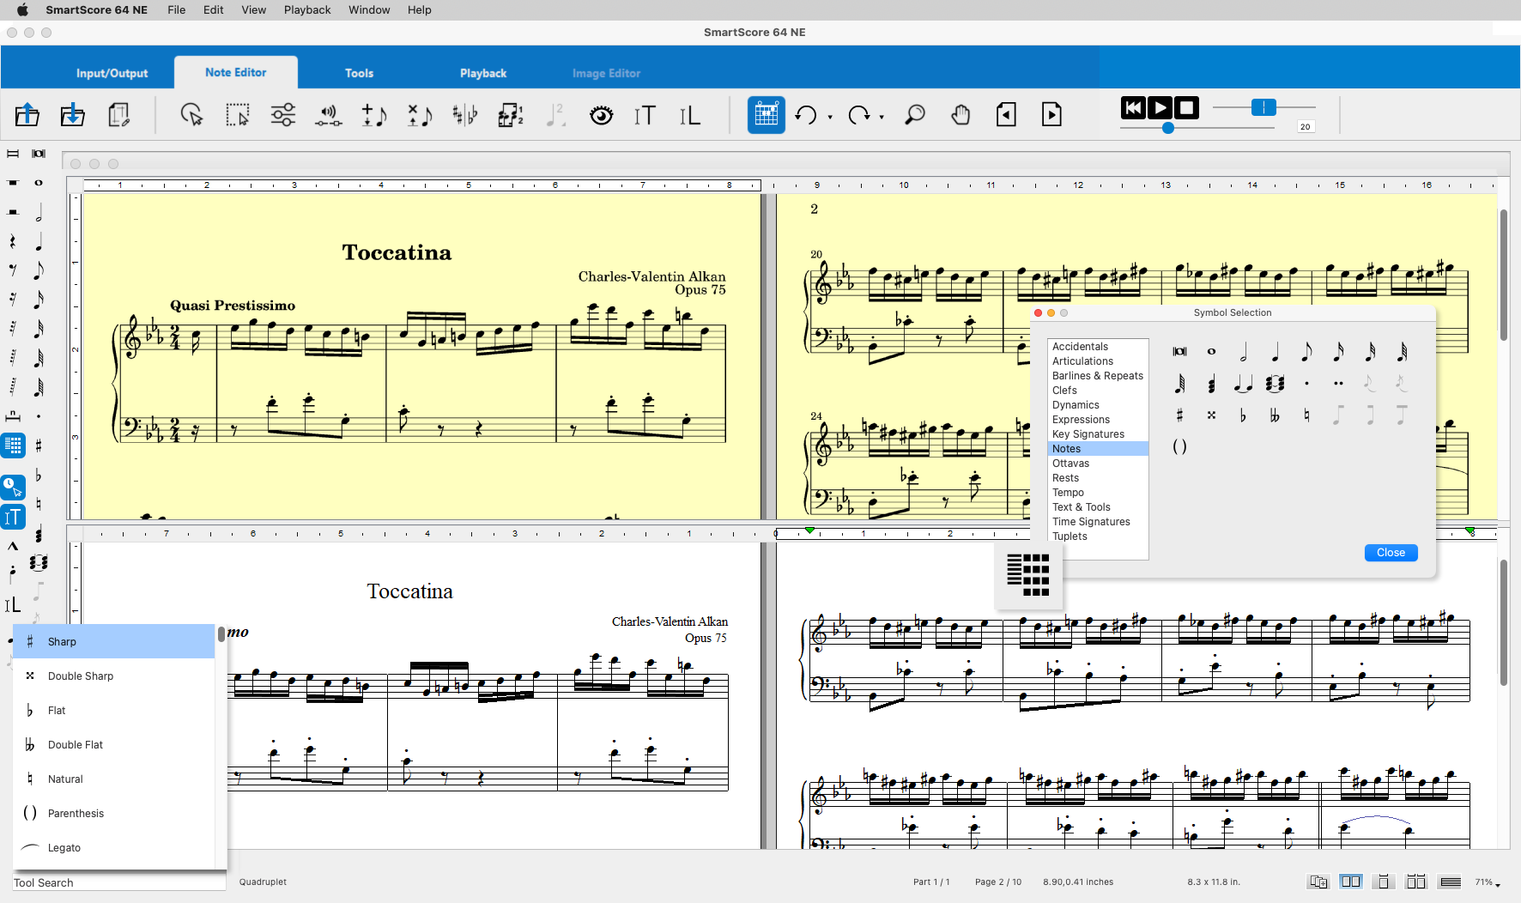Select Key Signatures category
This screenshot has height=903, width=1521.
tap(1098, 434)
